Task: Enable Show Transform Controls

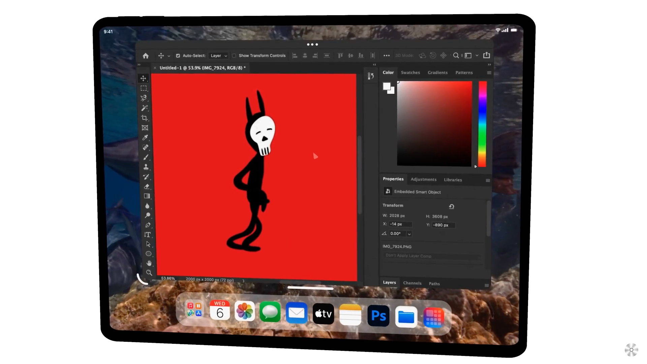Action: [234, 56]
